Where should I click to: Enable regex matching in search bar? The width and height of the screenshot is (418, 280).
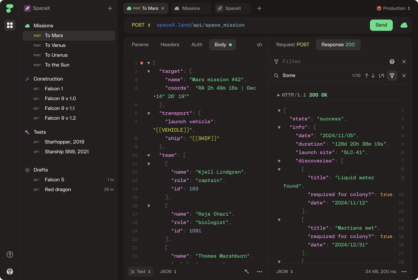click(381, 75)
